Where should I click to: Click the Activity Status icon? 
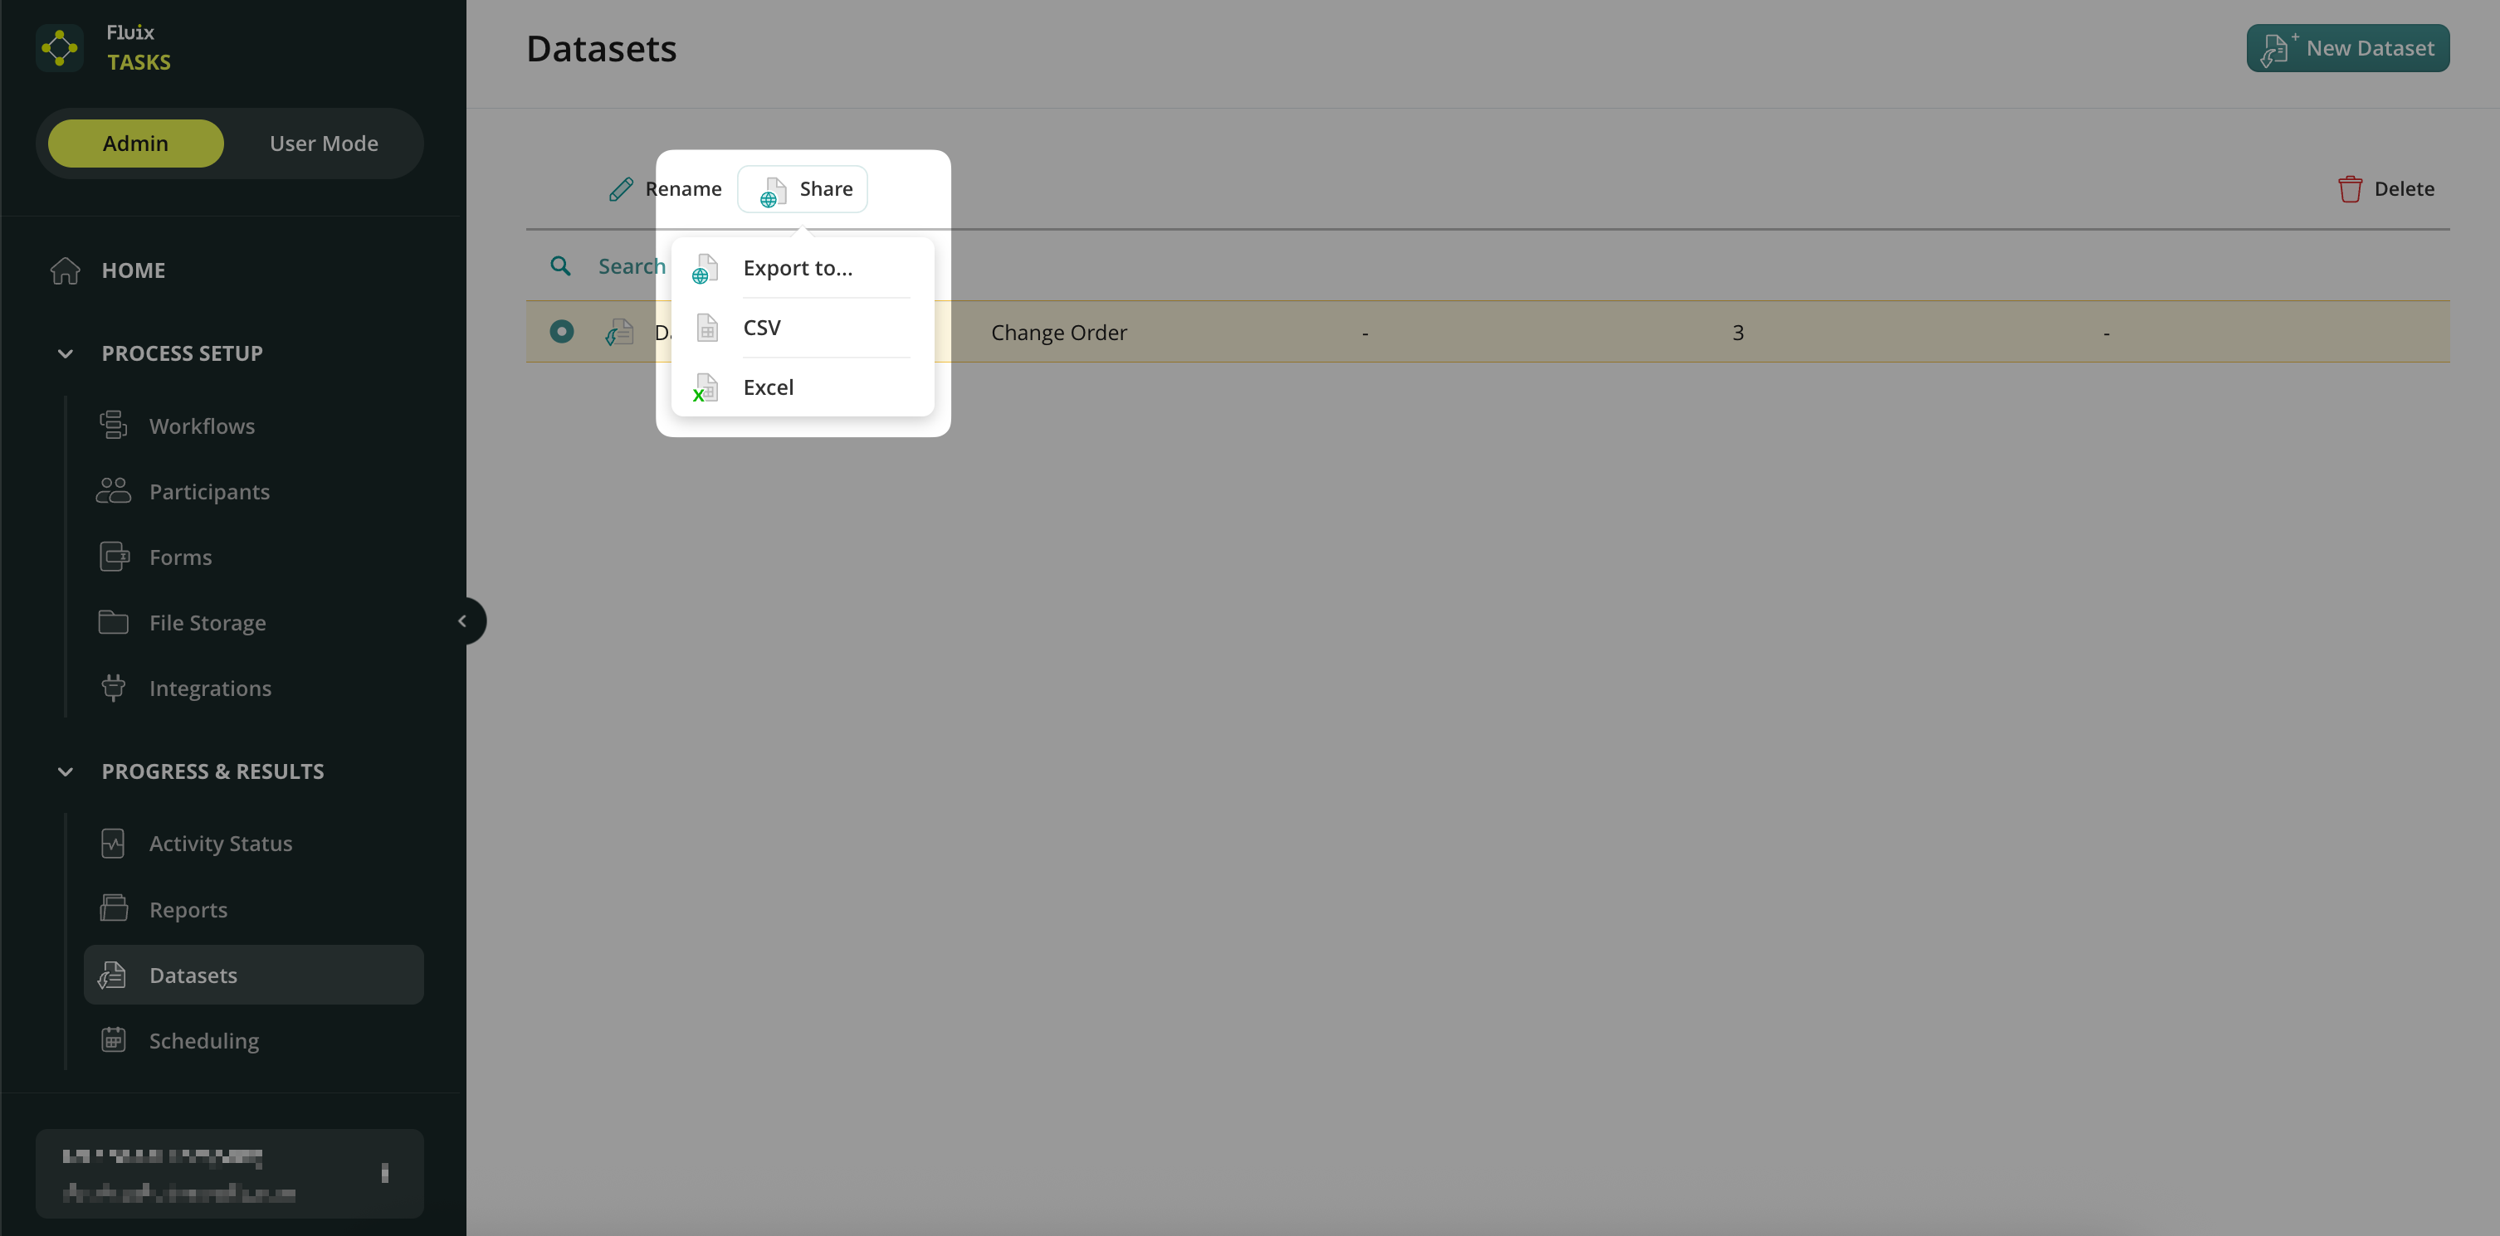pyautogui.click(x=114, y=843)
